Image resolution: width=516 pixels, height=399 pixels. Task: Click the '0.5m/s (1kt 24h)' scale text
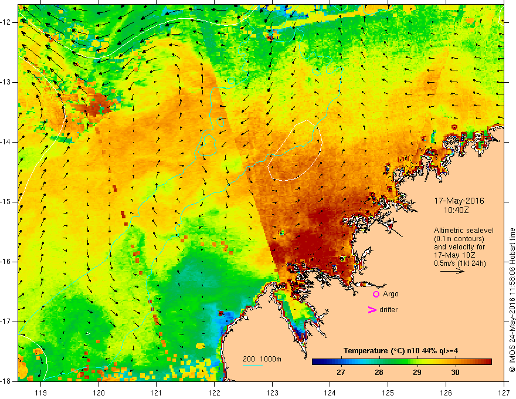click(460, 263)
